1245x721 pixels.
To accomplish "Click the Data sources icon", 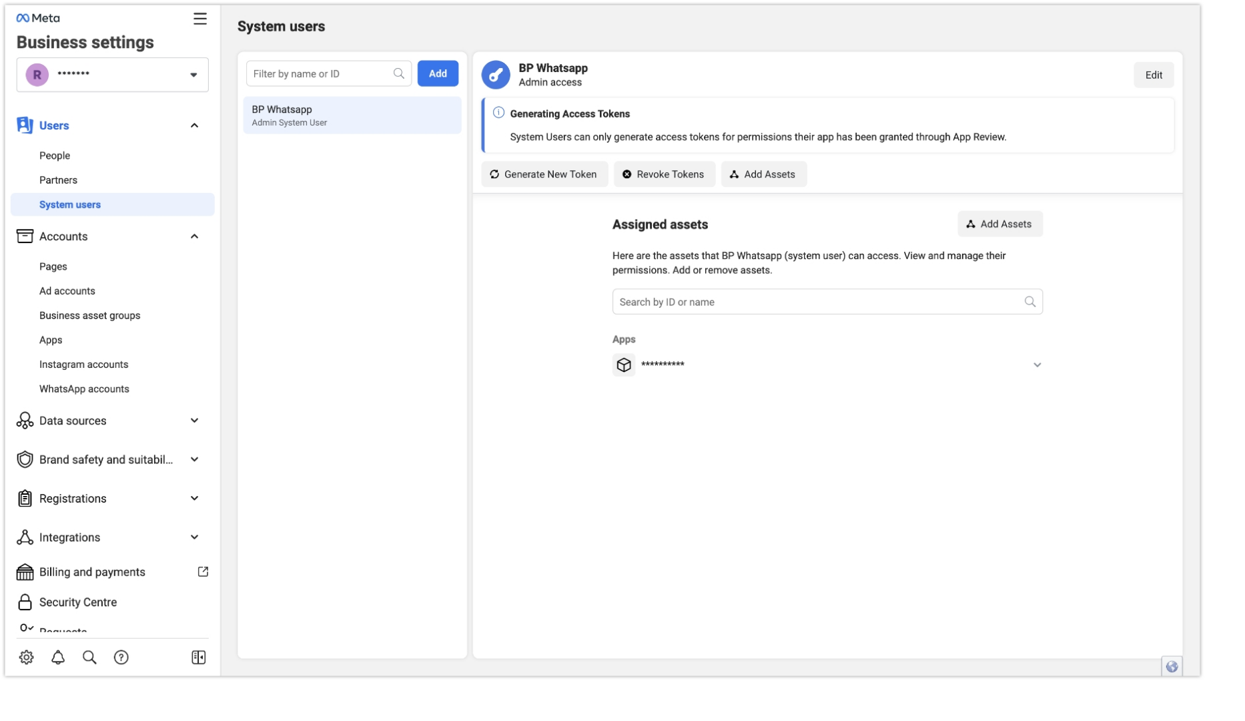I will pyautogui.click(x=25, y=421).
